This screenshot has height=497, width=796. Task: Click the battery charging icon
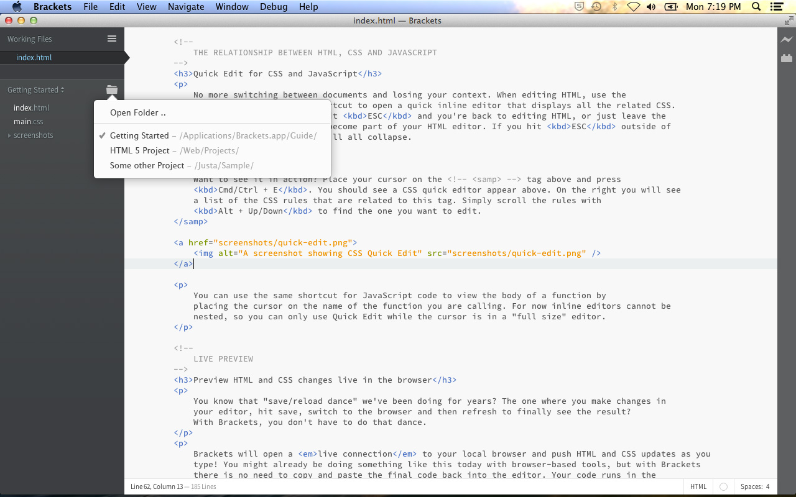671,7
